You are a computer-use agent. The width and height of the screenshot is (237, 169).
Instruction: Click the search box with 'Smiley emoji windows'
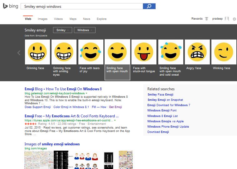click(x=82, y=6)
